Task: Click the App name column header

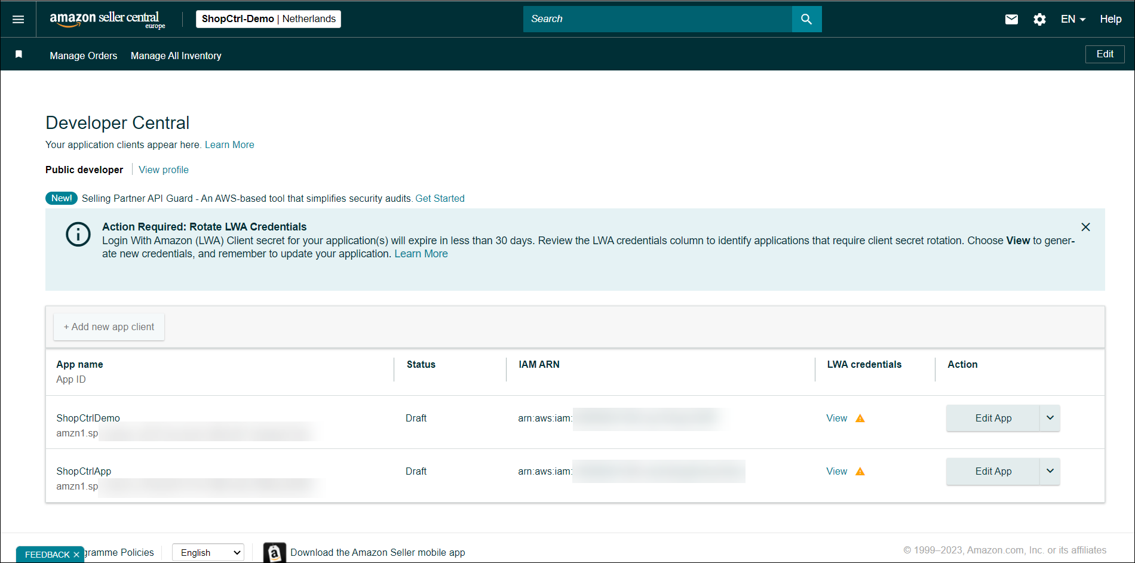Action: [x=79, y=364]
